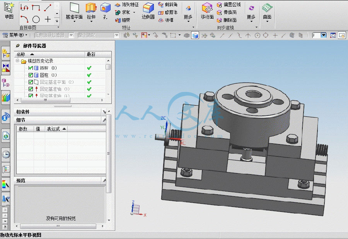Screen dimensions: 348x239
Task: Open the Hole (孔) feature tool
Action: tap(105, 11)
